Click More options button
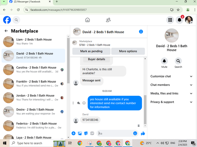The image size is (197, 147). [128, 51]
